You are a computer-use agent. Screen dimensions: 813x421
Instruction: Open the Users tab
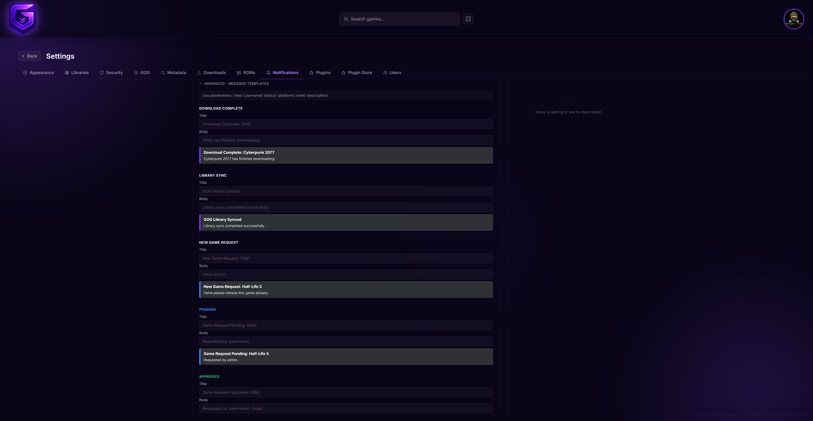[392, 73]
